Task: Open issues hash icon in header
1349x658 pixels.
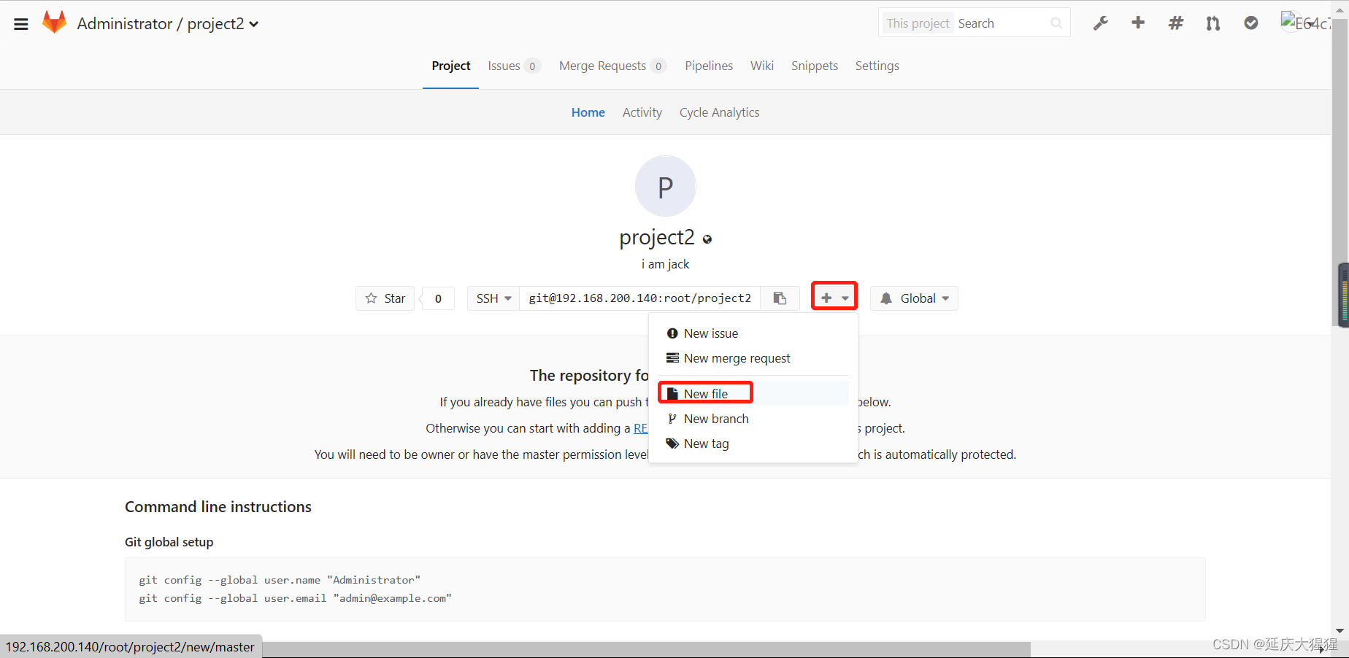Action: (1175, 23)
